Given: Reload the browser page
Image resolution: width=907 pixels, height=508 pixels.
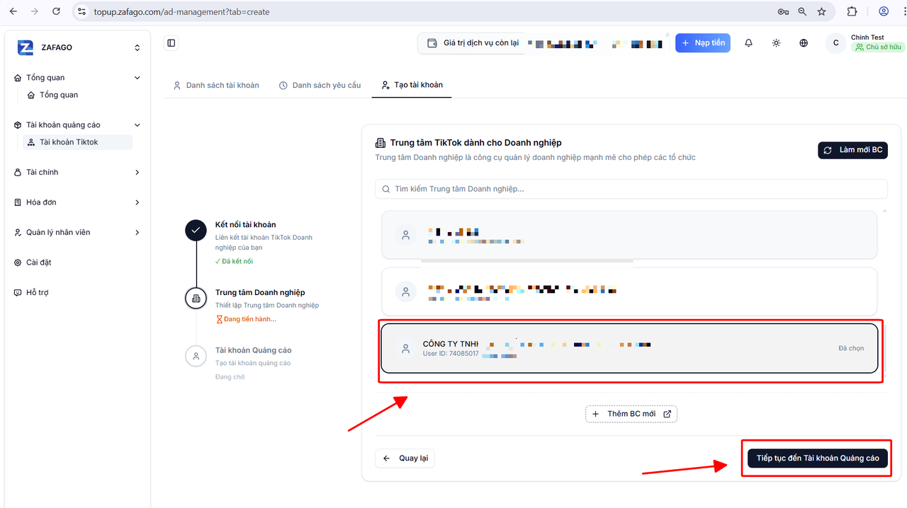Looking at the screenshot, I should click(x=57, y=11).
